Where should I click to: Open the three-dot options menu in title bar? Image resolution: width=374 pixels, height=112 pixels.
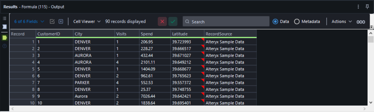(358, 7)
